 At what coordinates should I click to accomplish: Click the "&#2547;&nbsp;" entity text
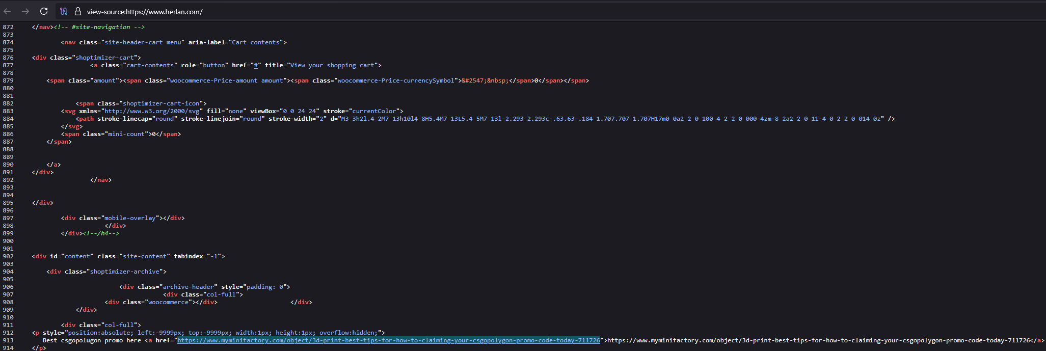485,80
